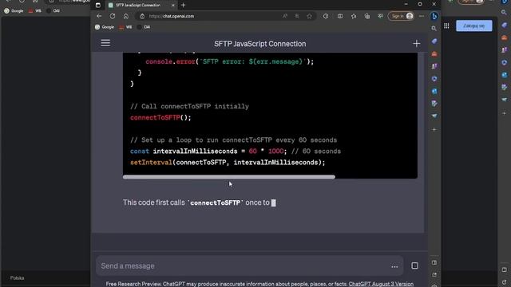This screenshot has width=511, height=287.
Task: Open a new tab in front window
Action: (183, 5)
